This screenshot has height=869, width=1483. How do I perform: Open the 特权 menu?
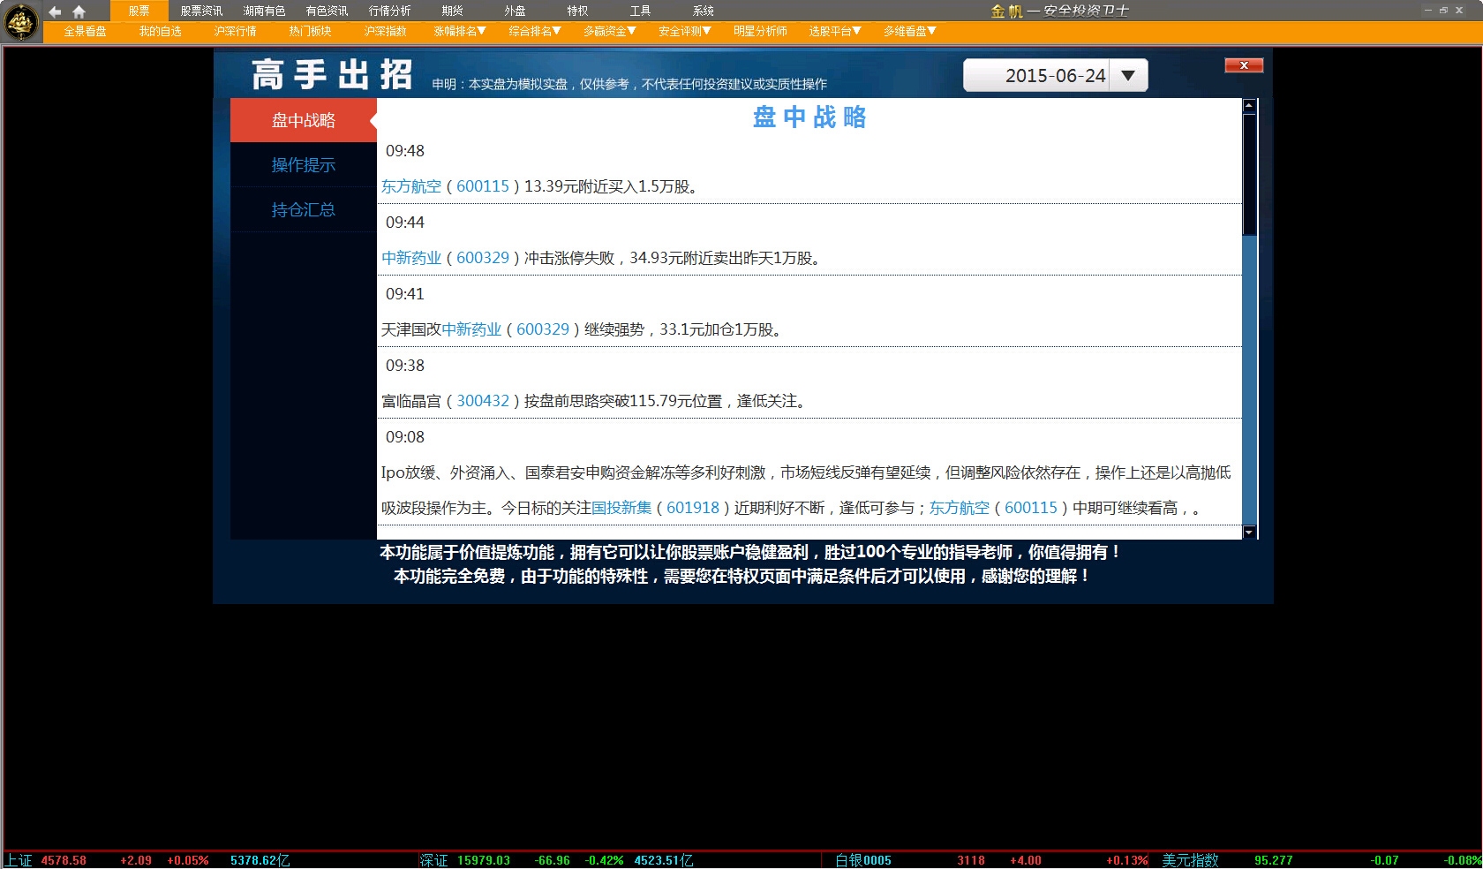click(x=577, y=11)
